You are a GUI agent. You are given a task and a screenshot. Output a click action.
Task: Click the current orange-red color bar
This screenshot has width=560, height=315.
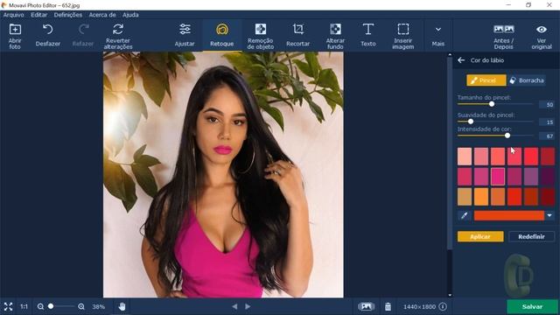point(509,215)
